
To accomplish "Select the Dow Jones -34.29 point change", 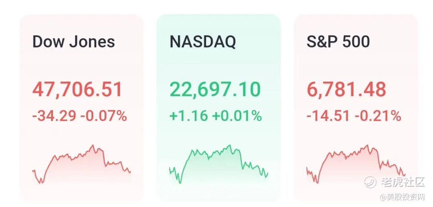I will pos(55,116).
